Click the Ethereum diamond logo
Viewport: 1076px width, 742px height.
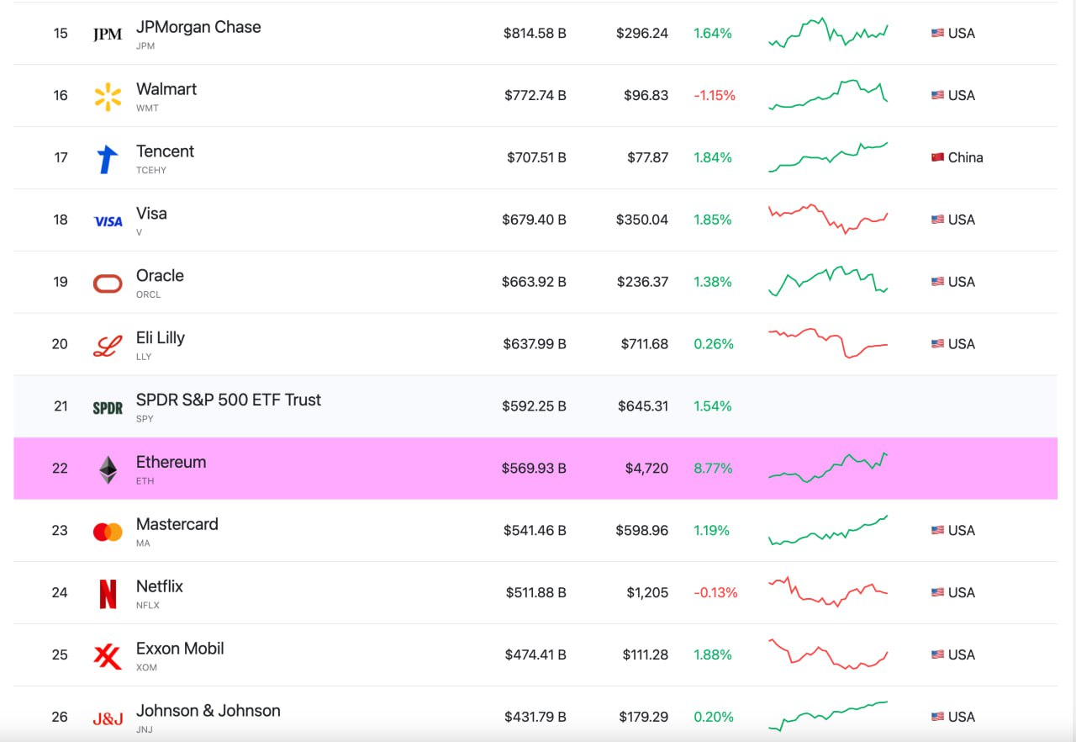108,469
